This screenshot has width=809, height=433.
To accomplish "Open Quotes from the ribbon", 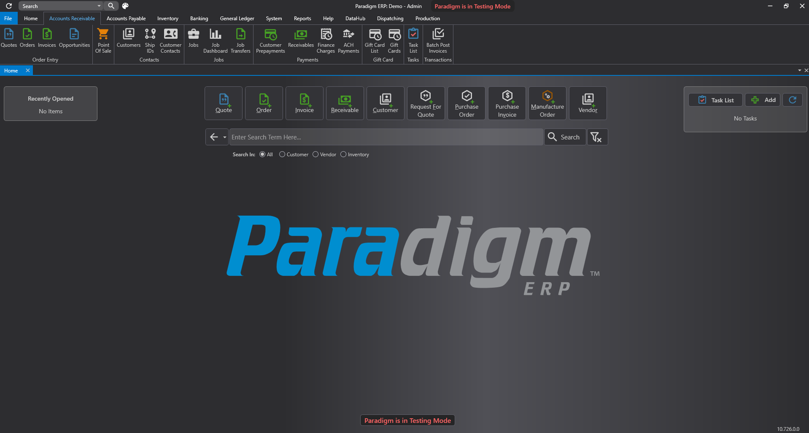I will point(9,38).
